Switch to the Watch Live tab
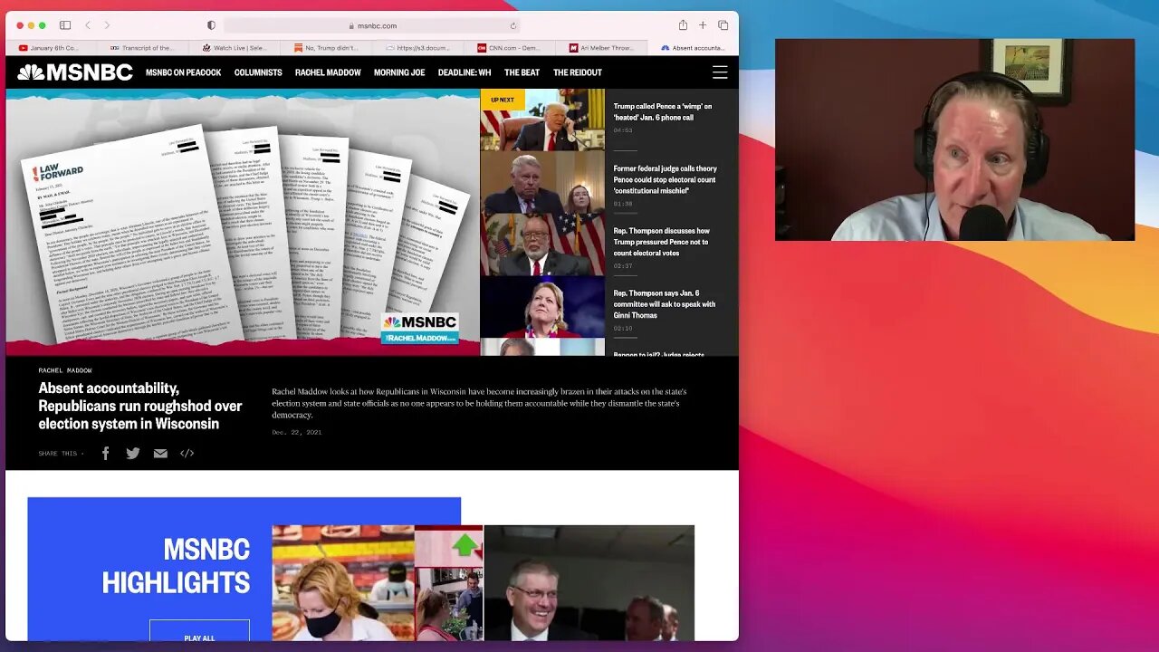Viewport: 1159px width, 652px height. (x=235, y=47)
